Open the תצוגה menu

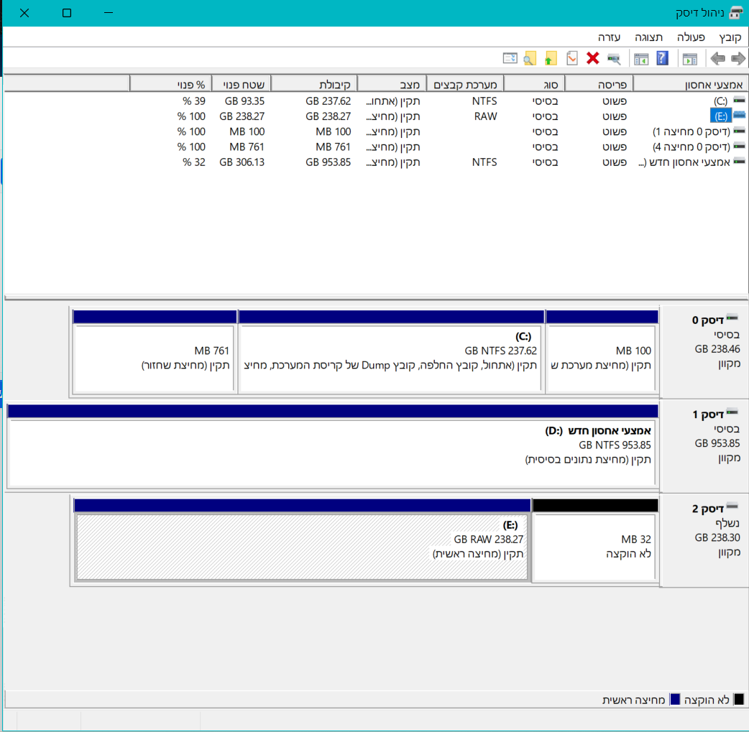[x=648, y=37]
